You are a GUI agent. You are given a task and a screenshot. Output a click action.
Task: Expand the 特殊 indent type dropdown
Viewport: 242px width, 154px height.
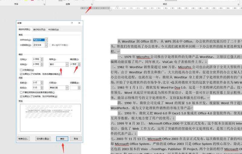[x=67, y=64]
